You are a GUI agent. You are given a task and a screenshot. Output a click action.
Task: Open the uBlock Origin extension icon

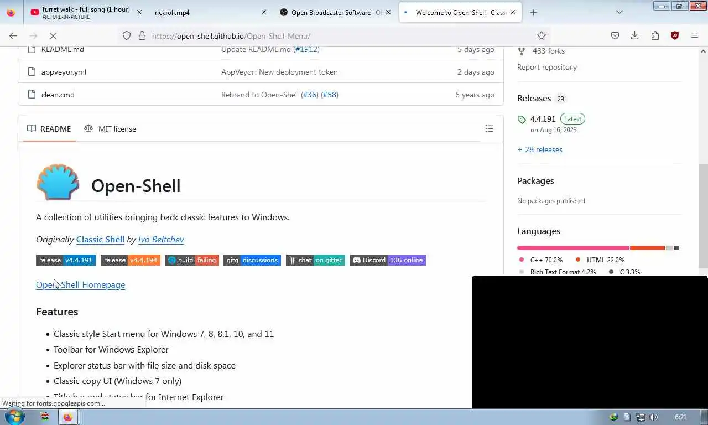point(675,35)
